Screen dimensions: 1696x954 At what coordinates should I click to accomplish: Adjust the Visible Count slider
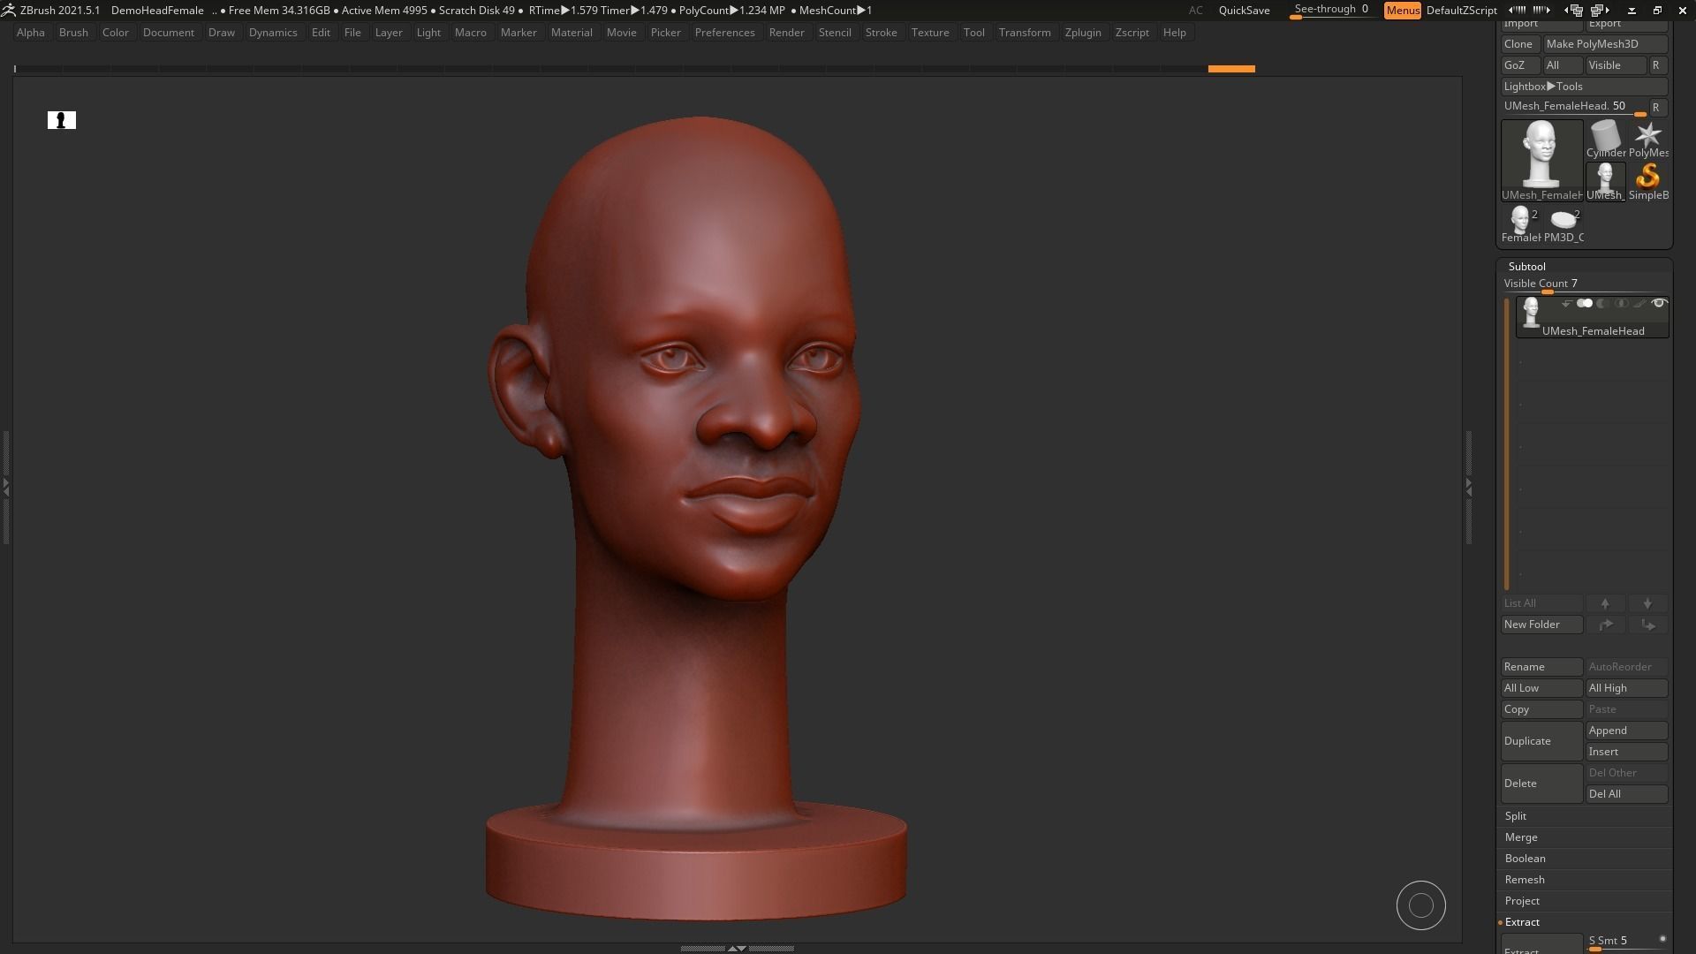coord(1585,284)
